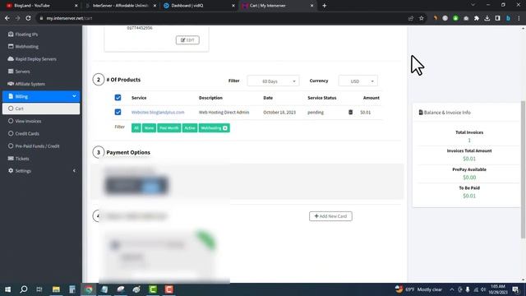The height and width of the screenshot is (296, 526).
Task: Collapse the Billing menu chevron
Action: pyautogui.click(x=74, y=96)
